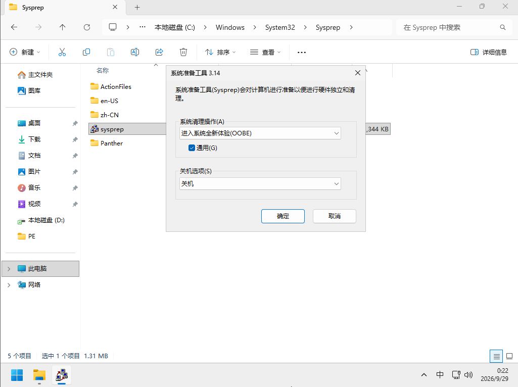
Task: Click the 取消 button in the dialog
Action: coord(335,216)
